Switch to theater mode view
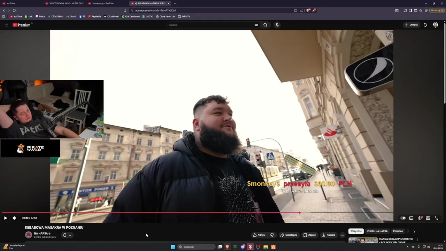Image resolution: width=446 pixels, height=251 pixels. coord(428,218)
